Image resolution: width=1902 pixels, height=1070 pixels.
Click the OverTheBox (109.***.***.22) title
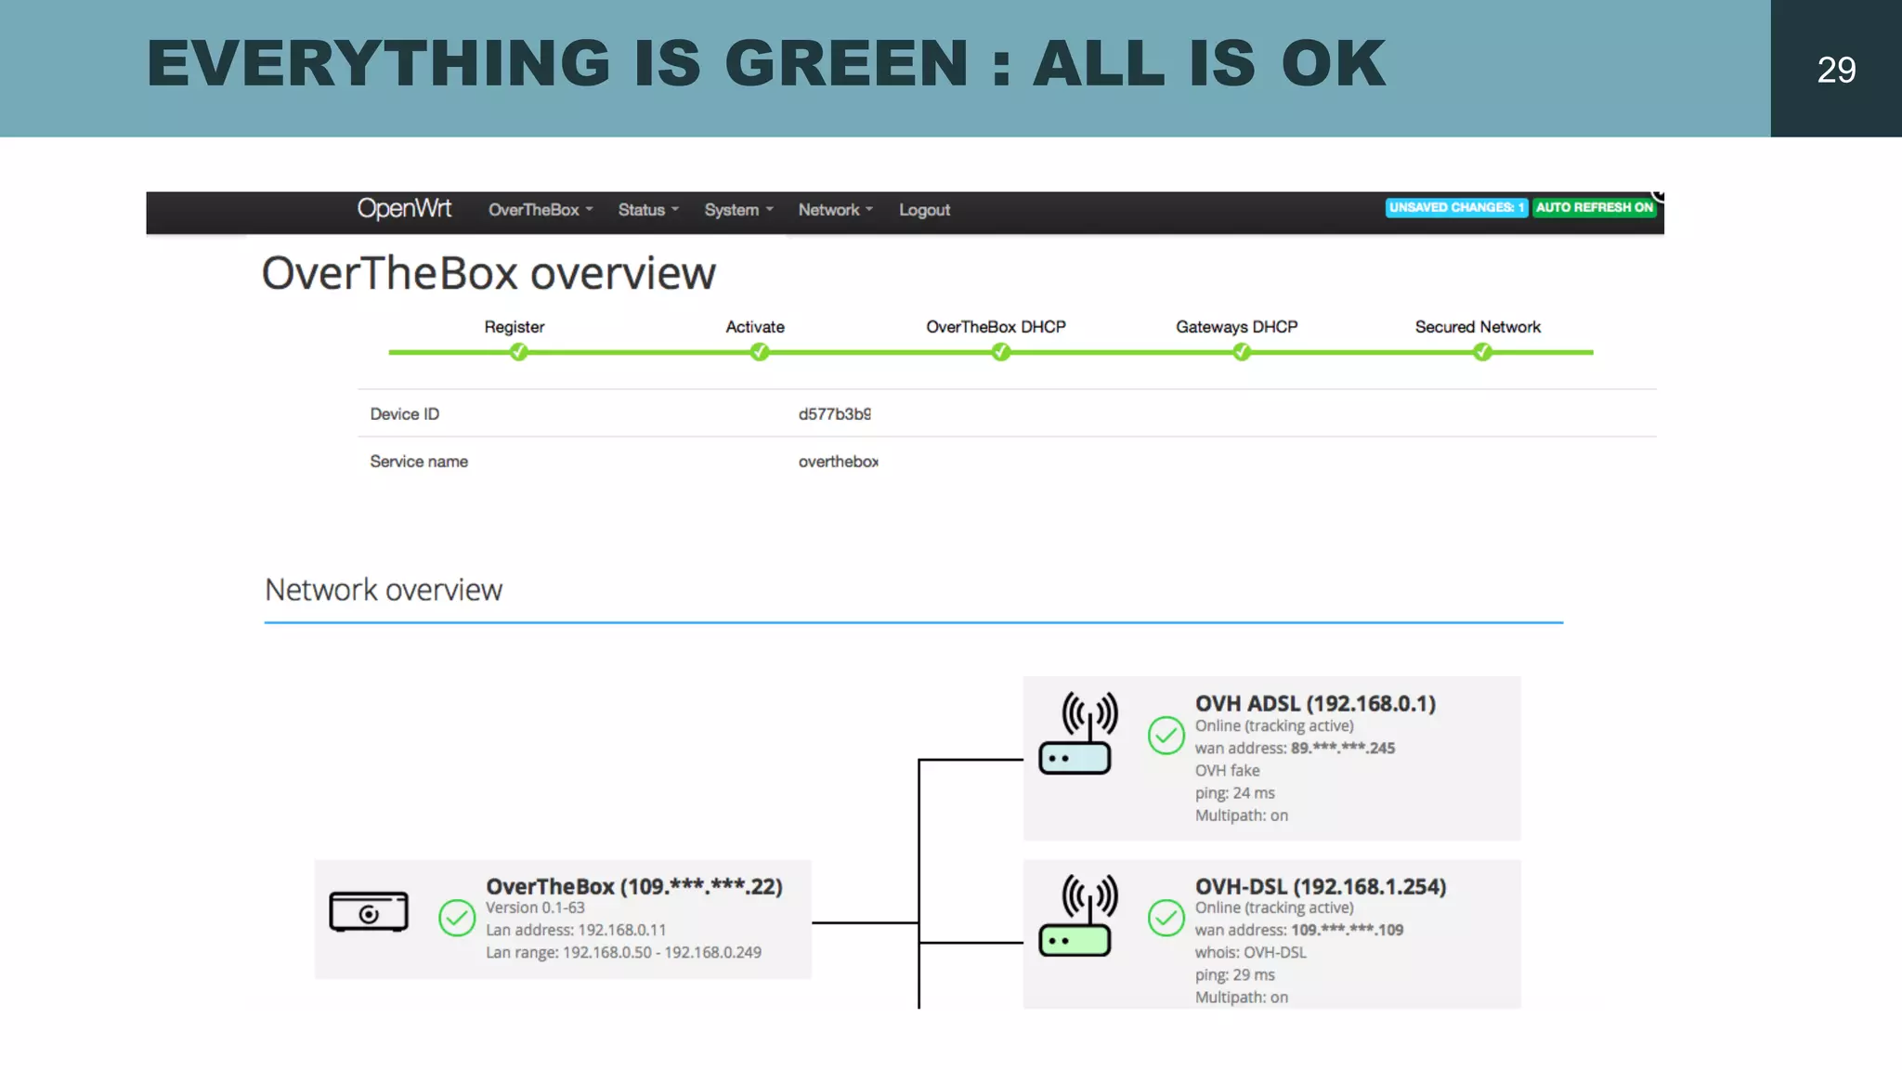coord(634,886)
